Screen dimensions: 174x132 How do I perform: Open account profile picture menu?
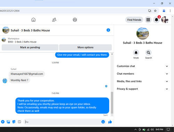click(x=165, y=20)
